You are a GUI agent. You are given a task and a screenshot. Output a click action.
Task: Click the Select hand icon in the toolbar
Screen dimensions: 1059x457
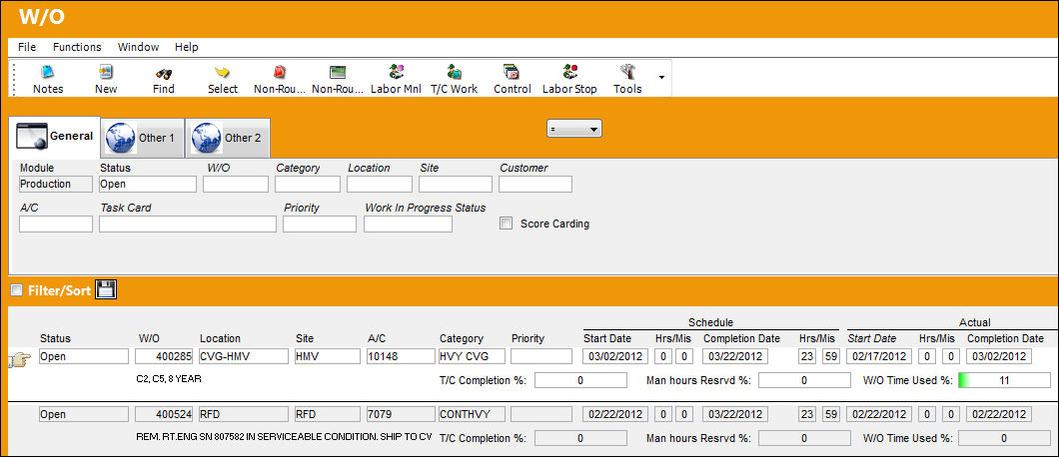(x=222, y=73)
